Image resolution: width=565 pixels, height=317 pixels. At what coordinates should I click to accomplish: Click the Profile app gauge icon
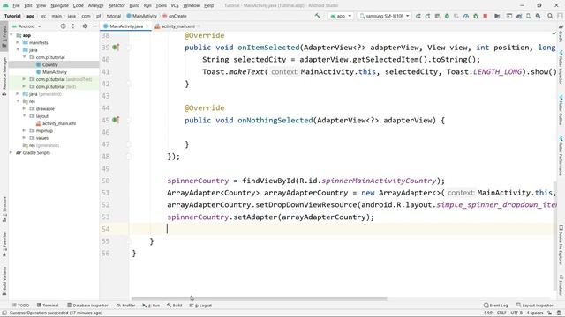466,16
